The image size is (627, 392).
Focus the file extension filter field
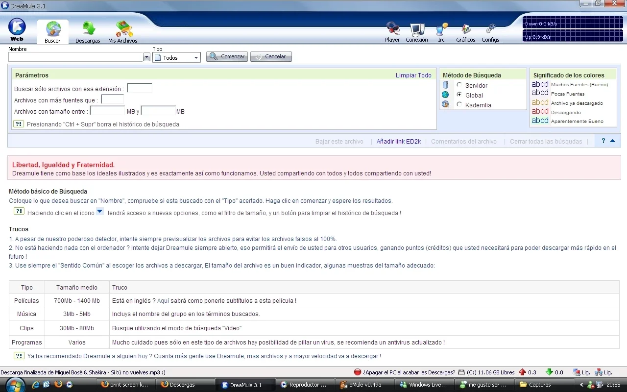140,88
